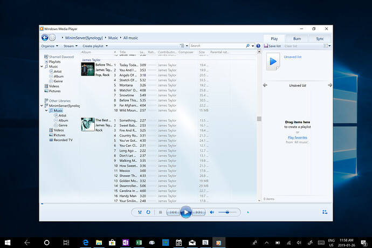Click the large Play button

coord(186,212)
